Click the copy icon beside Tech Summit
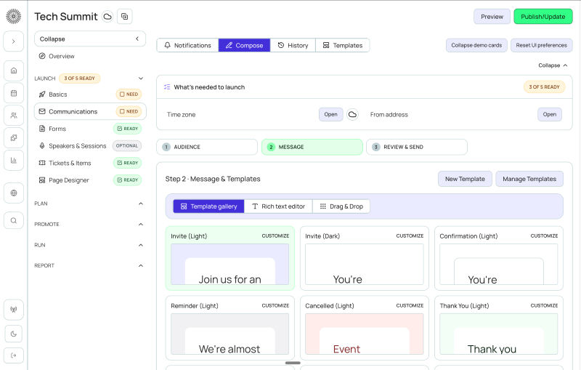The width and height of the screenshot is (581, 370). coord(125,16)
